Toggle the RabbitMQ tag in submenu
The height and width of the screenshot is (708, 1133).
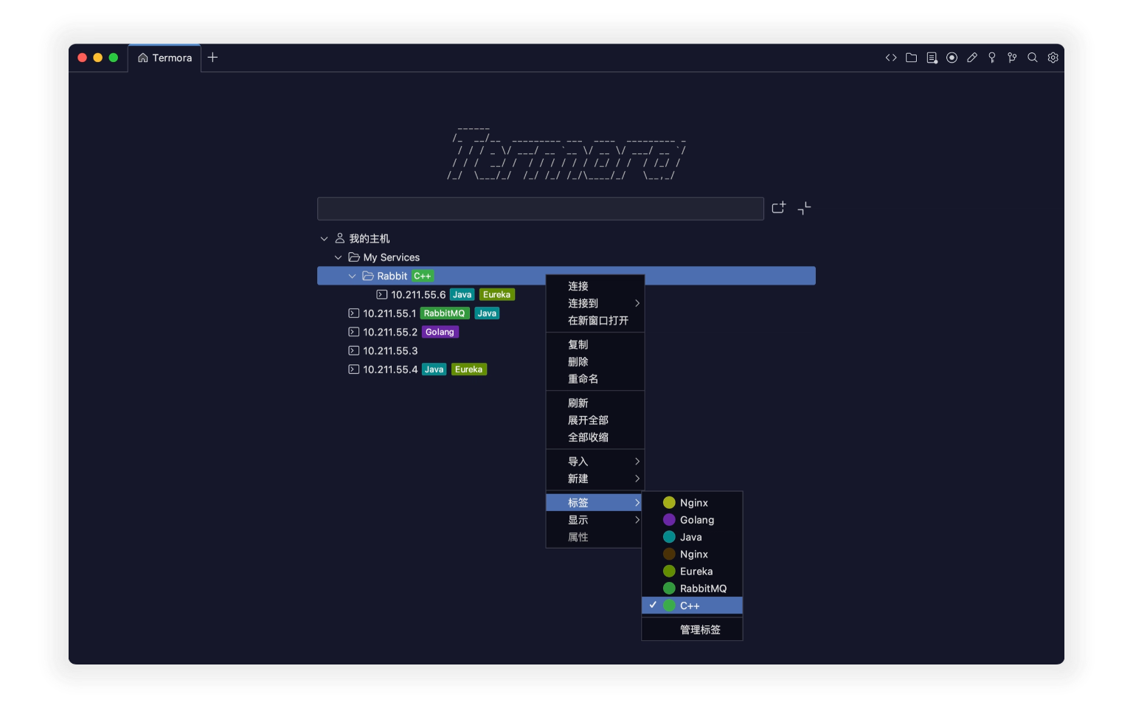click(702, 589)
